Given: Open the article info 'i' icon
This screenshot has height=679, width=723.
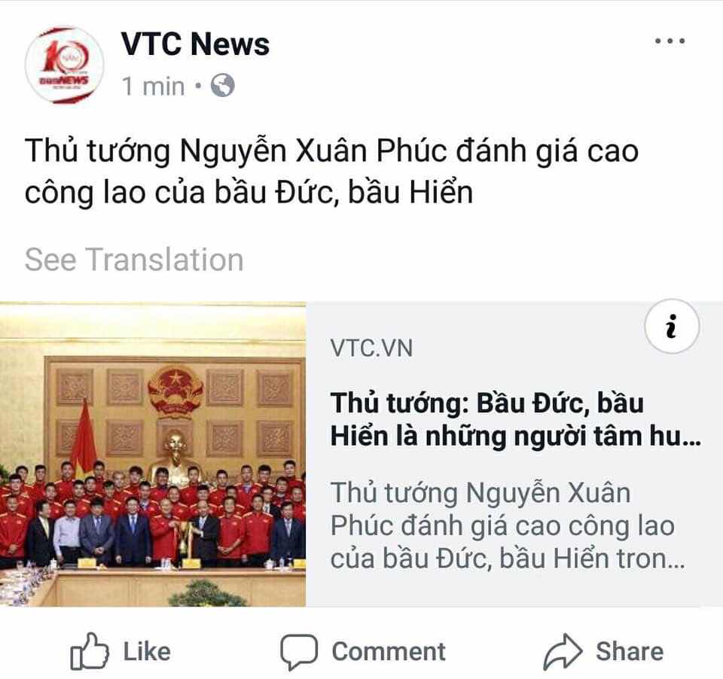Looking at the screenshot, I should click(x=672, y=327).
